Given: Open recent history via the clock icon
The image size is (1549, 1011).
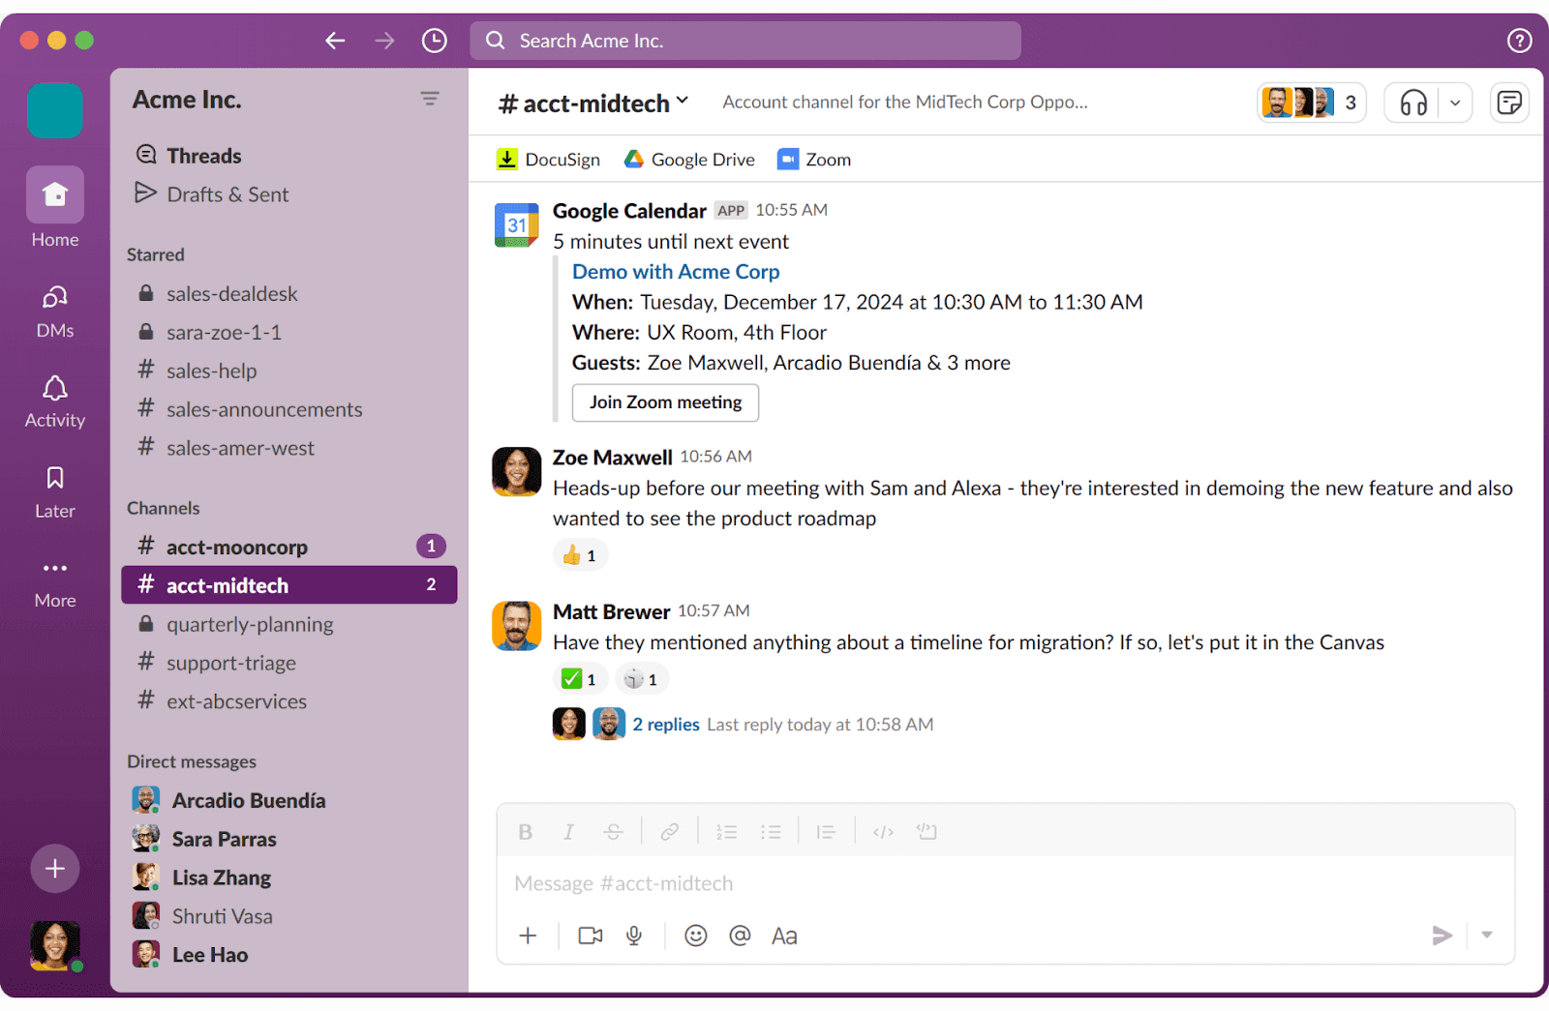Looking at the screenshot, I should click(434, 40).
